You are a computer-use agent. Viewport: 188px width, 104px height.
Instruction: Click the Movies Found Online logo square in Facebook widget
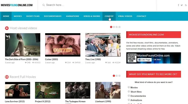pos(132,58)
